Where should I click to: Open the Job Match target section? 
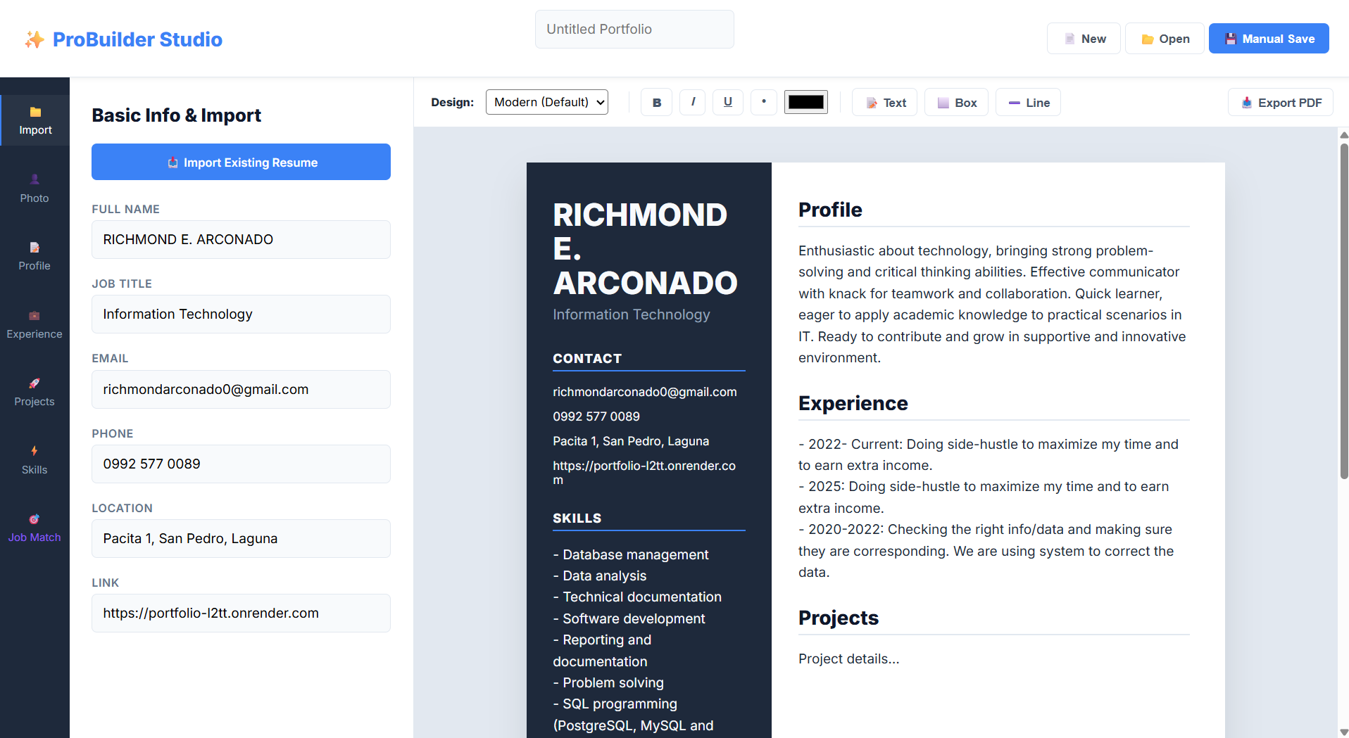point(34,528)
